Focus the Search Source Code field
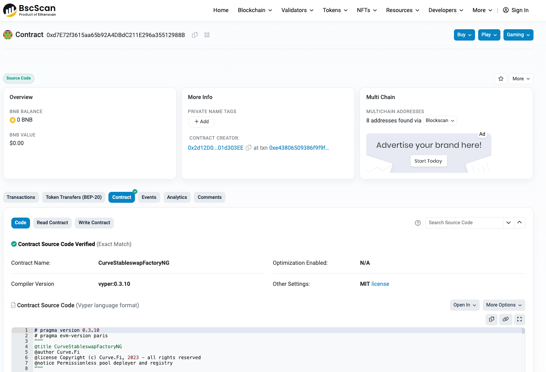 tap(464, 223)
